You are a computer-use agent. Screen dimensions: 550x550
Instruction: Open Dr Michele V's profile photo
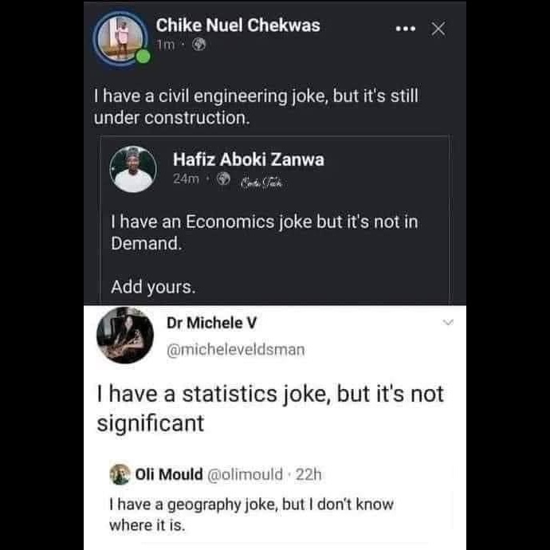pyautogui.click(x=124, y=335)
